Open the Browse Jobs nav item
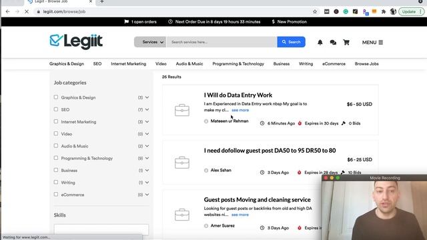Image resolution: width=427 pixels, height=240 pixels. [366, 64]
